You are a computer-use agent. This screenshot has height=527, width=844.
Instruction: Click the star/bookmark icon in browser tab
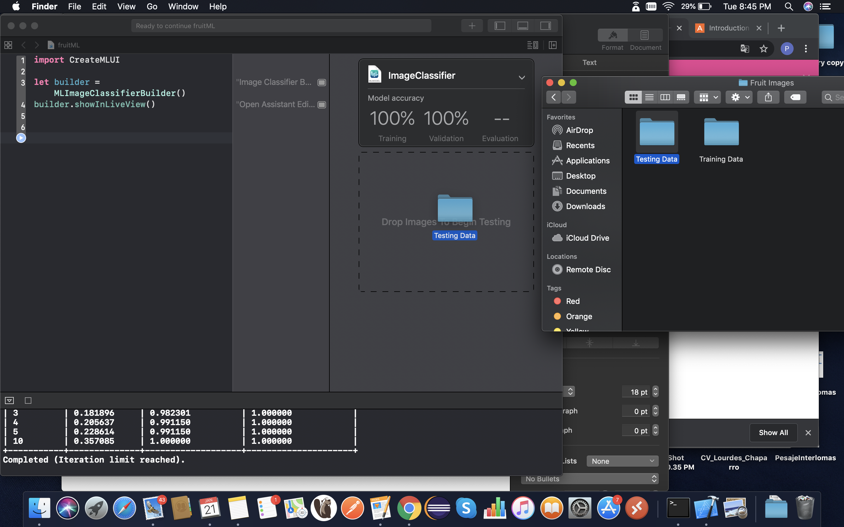coord(764,49)
